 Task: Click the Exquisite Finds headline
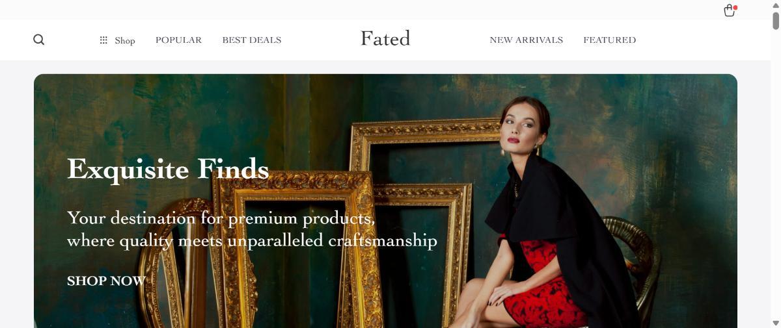[168, 169]
